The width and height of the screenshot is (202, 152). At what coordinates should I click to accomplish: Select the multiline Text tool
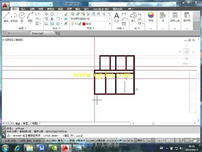[x=117, y=17]
